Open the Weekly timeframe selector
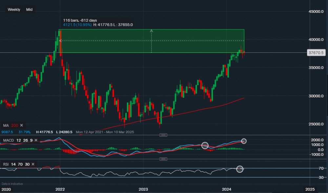Viewport: 328px width, 193px height. 14,10
